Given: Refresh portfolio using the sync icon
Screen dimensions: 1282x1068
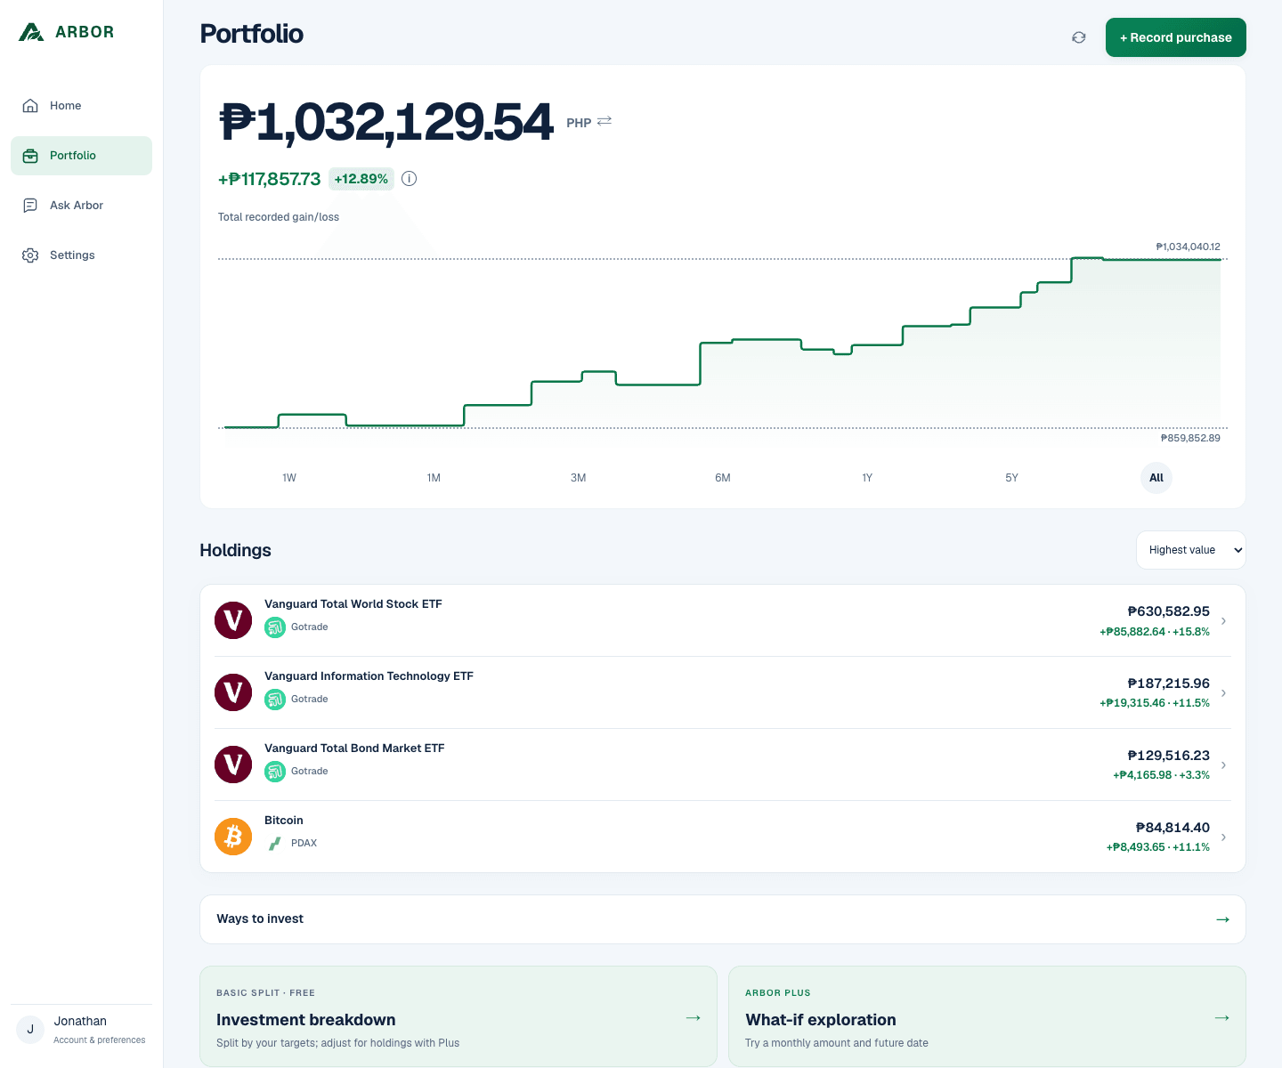Looking at the screenshot, I should pos(1079,37).
